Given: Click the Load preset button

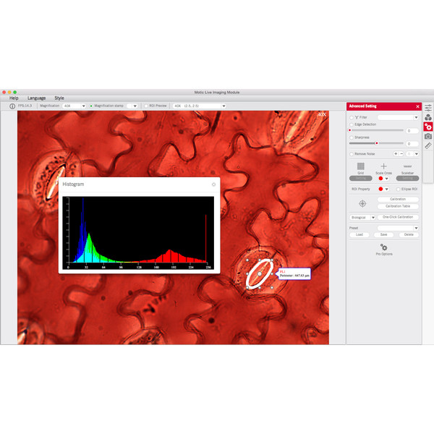Looking at the screenshot, I should [359, 234].
